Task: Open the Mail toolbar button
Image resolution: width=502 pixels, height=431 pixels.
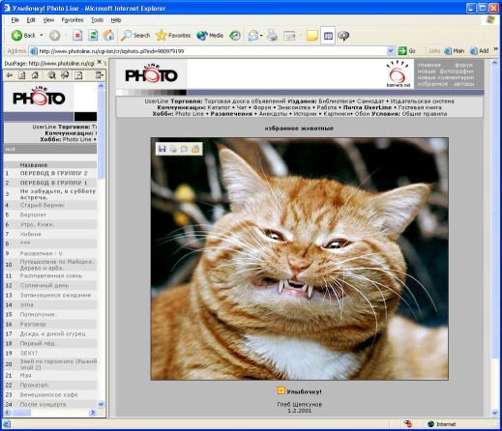Action: [253, 36]
